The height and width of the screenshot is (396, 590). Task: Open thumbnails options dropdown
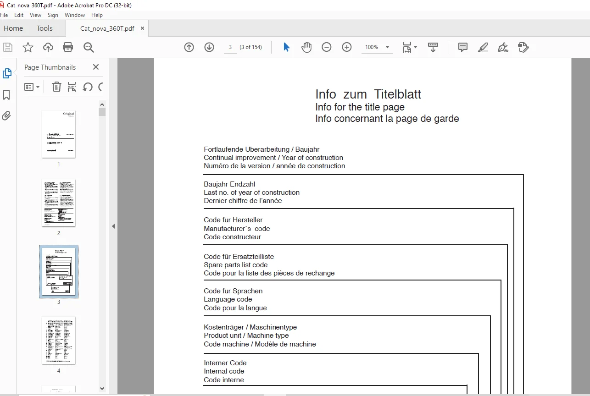[x=32, y=87]
